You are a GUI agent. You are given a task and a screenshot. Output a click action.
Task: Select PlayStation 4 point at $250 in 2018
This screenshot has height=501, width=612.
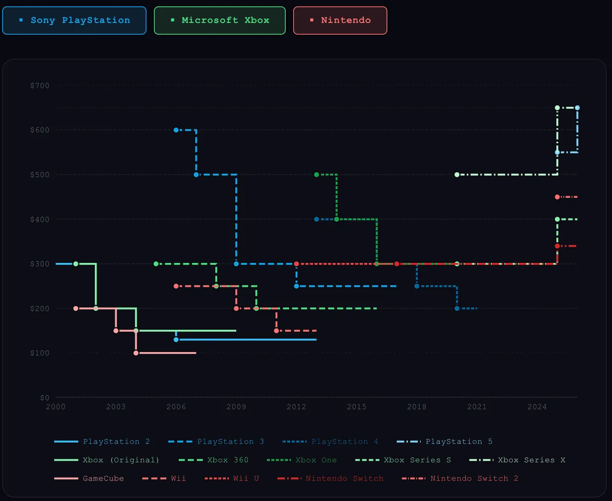coord(417,286)
